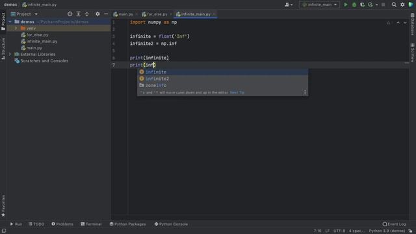This screenshot has height=234, width=416.
Task: Open the TODO tool window
Action: pos(36,224)
